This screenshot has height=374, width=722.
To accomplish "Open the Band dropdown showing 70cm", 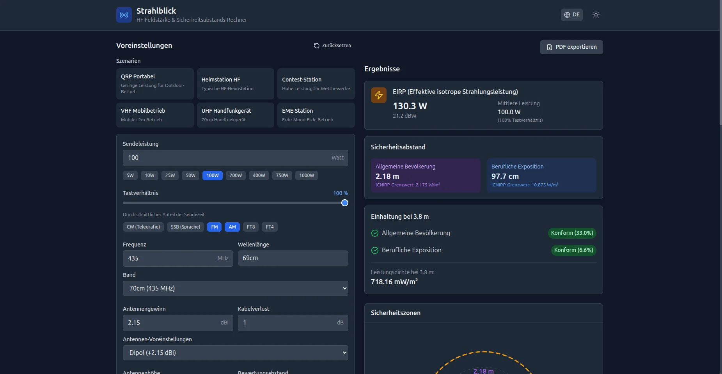I will 235,288.
